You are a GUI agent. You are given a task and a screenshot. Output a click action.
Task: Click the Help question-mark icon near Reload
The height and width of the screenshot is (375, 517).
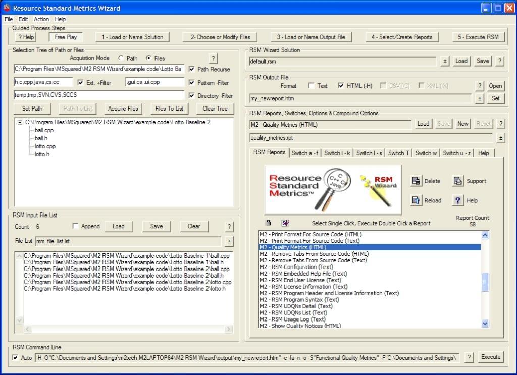[458, 200]
